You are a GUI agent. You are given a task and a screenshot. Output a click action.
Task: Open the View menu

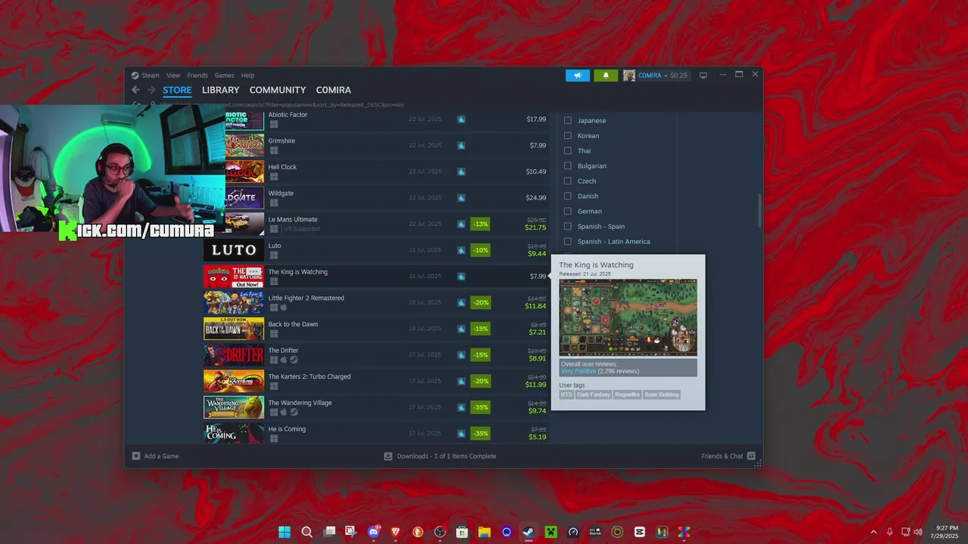point(173,76)
